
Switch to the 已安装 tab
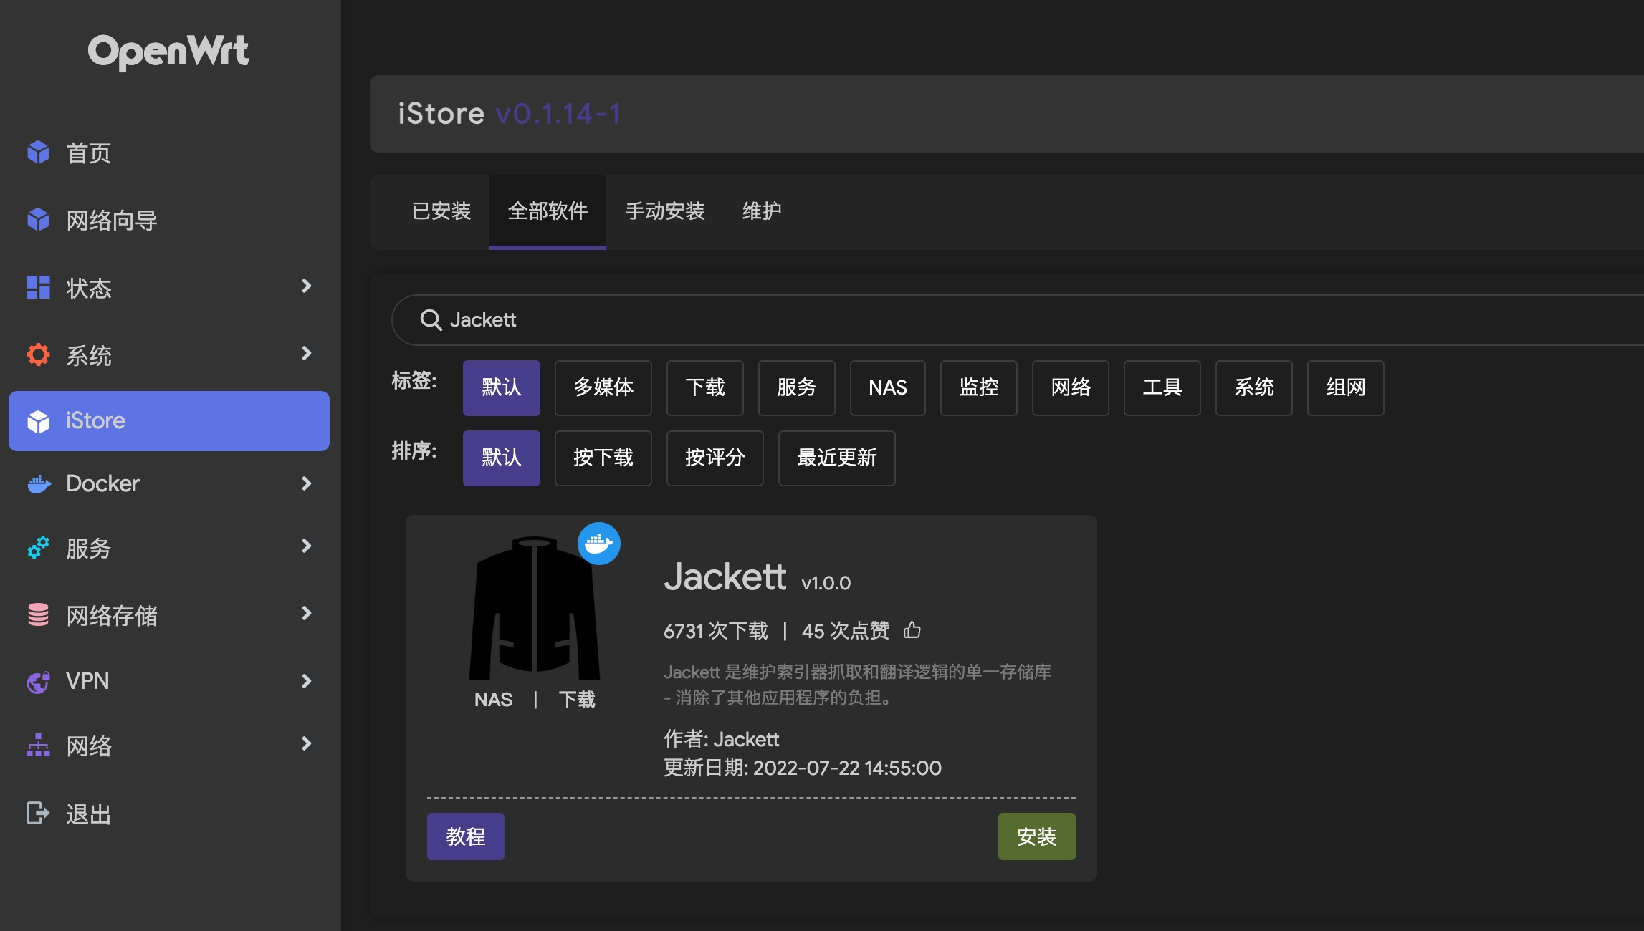[441, 211]
